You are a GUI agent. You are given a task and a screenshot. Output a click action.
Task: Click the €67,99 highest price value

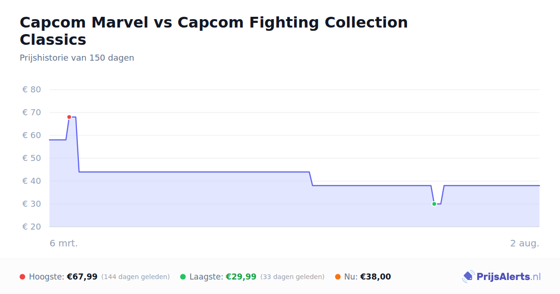click(x=82, y=277)
